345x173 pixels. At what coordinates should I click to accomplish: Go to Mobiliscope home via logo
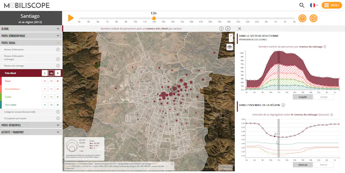[x=27, y=5]
